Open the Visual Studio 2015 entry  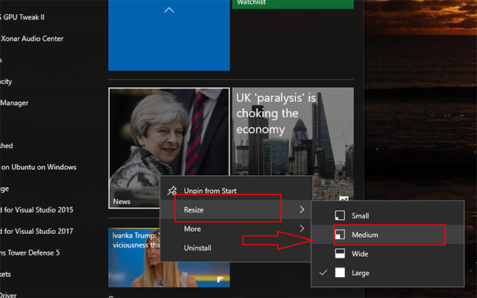[x=37, y=210]
